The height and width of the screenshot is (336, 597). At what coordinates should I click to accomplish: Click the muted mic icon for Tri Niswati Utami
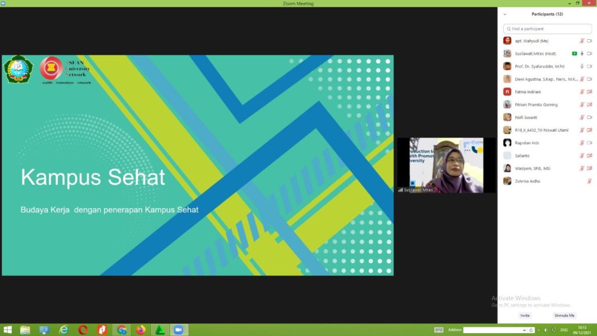[x=582, y=130]
